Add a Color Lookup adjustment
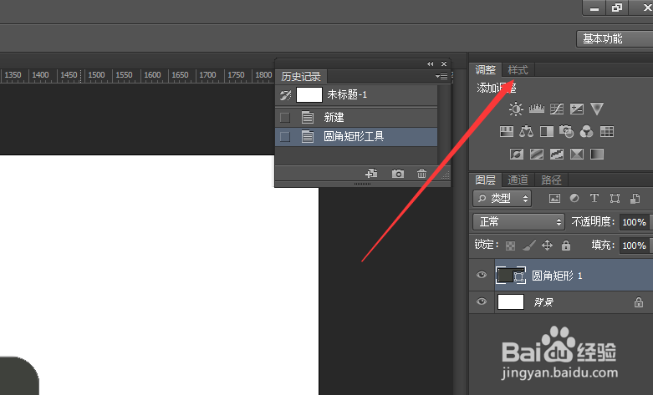653x395 pixels. point(607,132)
